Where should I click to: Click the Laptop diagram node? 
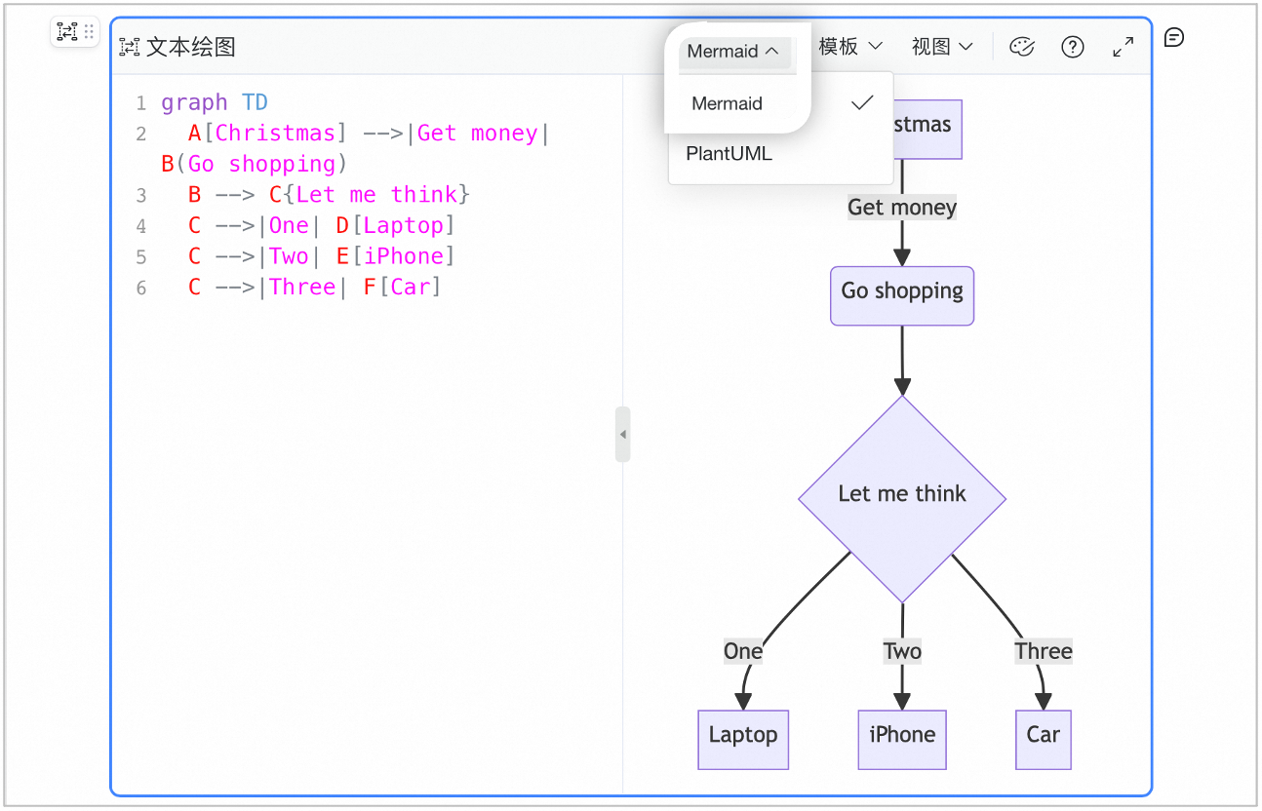point(743,740)
